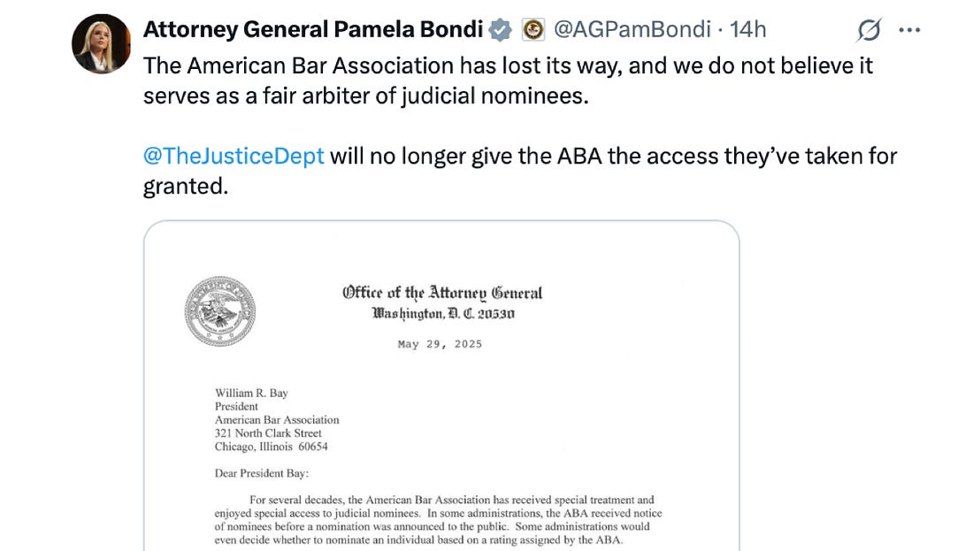The height and width of the screenshot is (551, 973).
Task: Click the word "granted." ending the tweet
Action: (x=186, y=187)
